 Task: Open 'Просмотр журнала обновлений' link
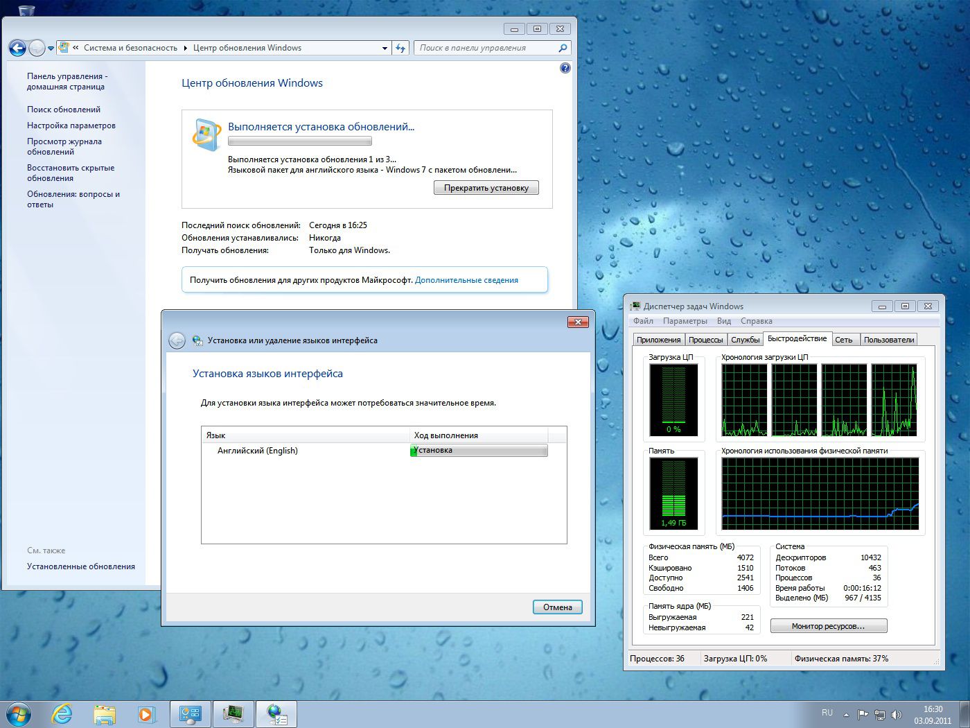(x=64, y=146)
